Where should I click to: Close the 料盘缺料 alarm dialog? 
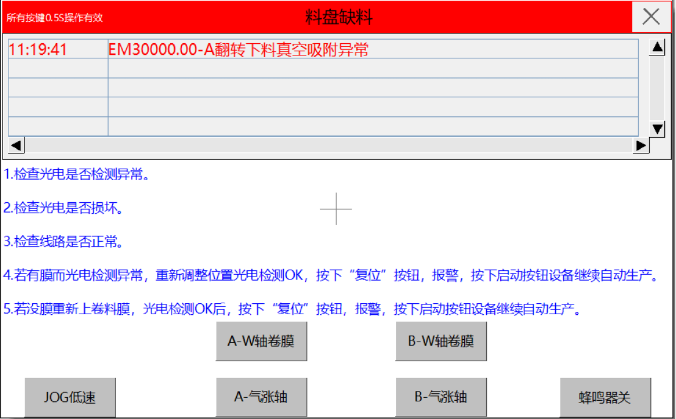651,17
